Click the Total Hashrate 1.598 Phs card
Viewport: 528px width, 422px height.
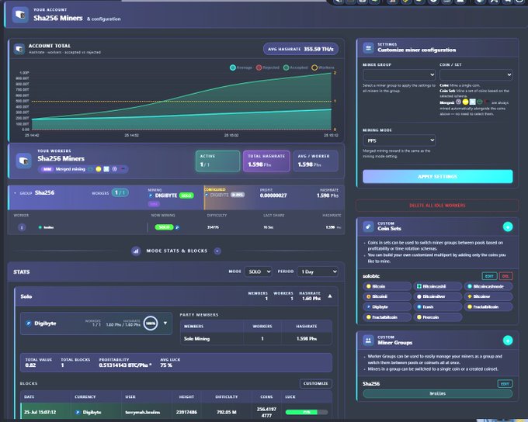pos(266,161)
